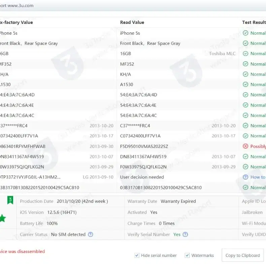
Task: Click the How to help question icon
Action: coord(245,177)
